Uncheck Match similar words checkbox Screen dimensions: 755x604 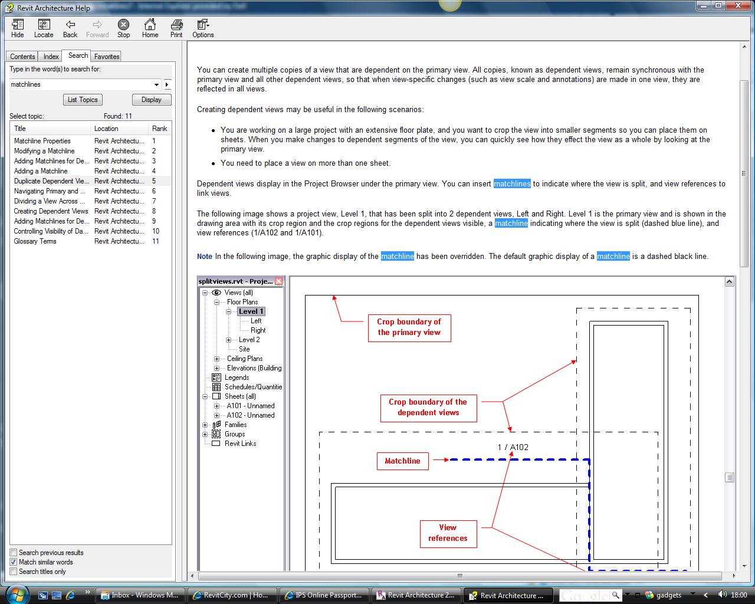click(x=14, y=562)
